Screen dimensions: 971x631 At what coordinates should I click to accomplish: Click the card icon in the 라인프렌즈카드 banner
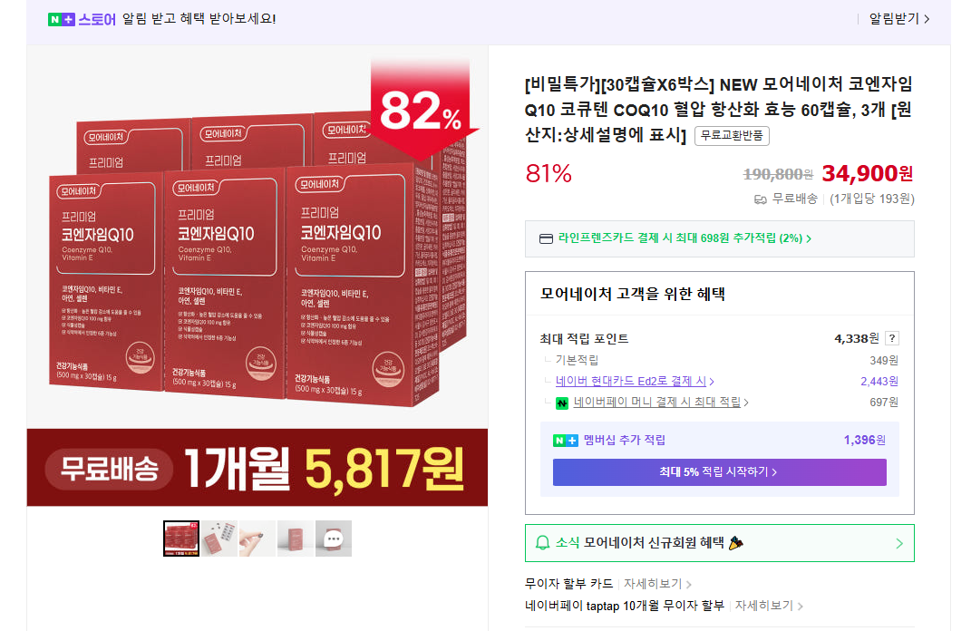tap(546, 239)
